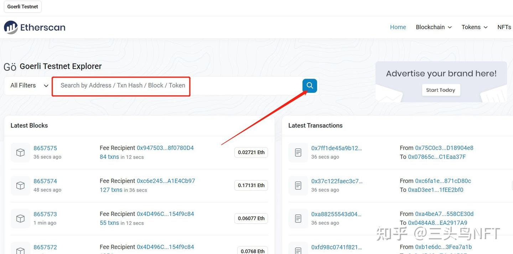
Task: Open sender address 0xc6fa1e...871cD80c
Action: (x=443, y=181)
